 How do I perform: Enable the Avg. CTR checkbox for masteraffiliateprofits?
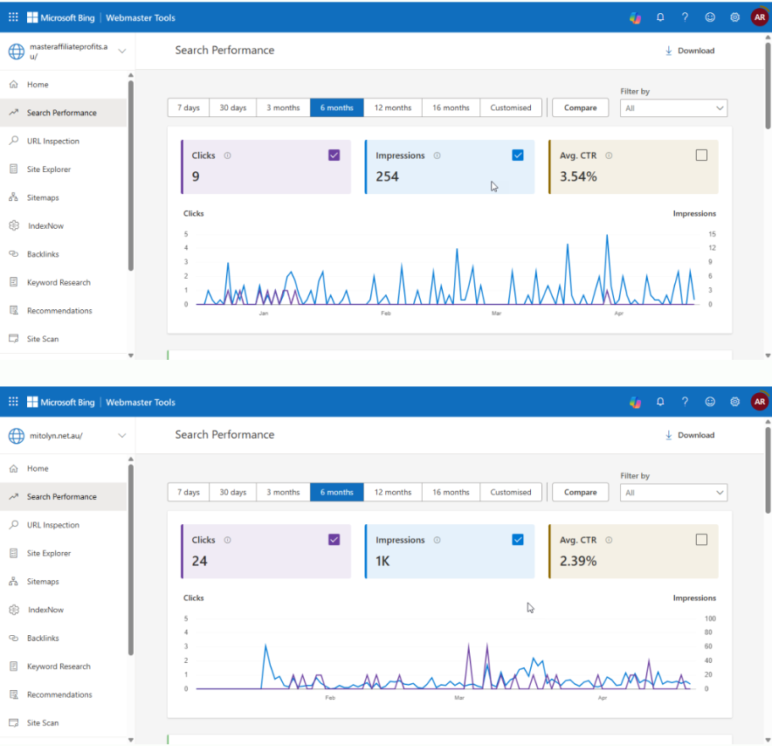click(701, 155)
